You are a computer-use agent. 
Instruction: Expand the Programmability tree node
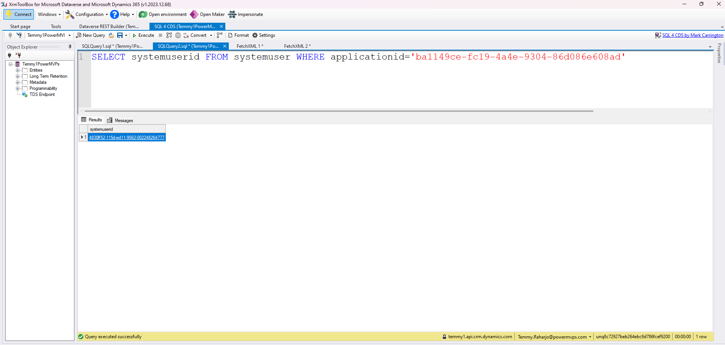point(17,89)
